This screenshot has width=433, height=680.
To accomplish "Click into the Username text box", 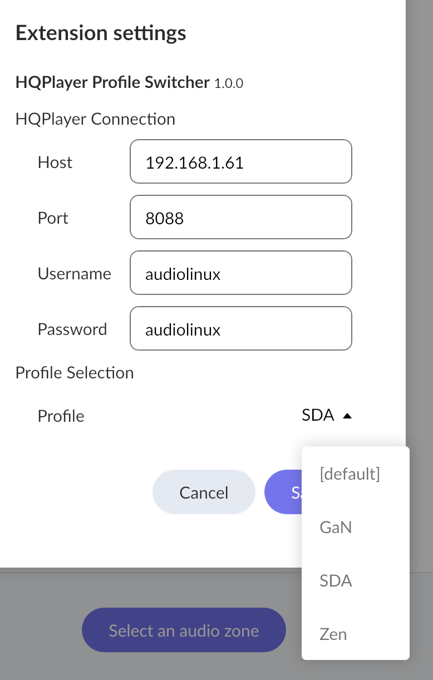I will (x=240, y=273).
